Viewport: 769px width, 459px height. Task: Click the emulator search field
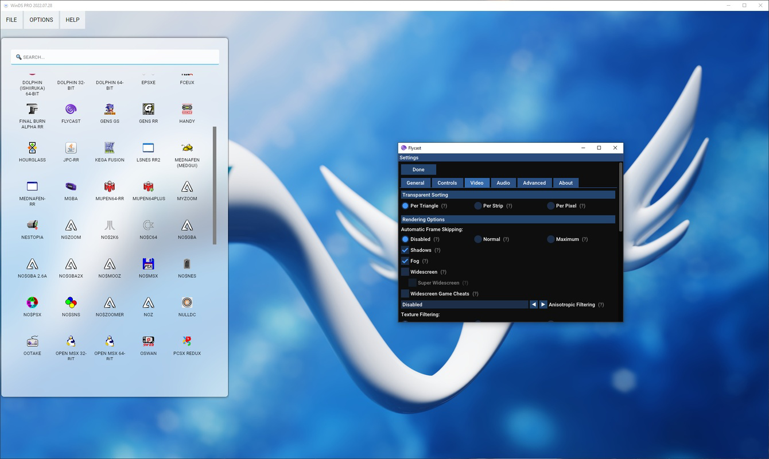115,57
